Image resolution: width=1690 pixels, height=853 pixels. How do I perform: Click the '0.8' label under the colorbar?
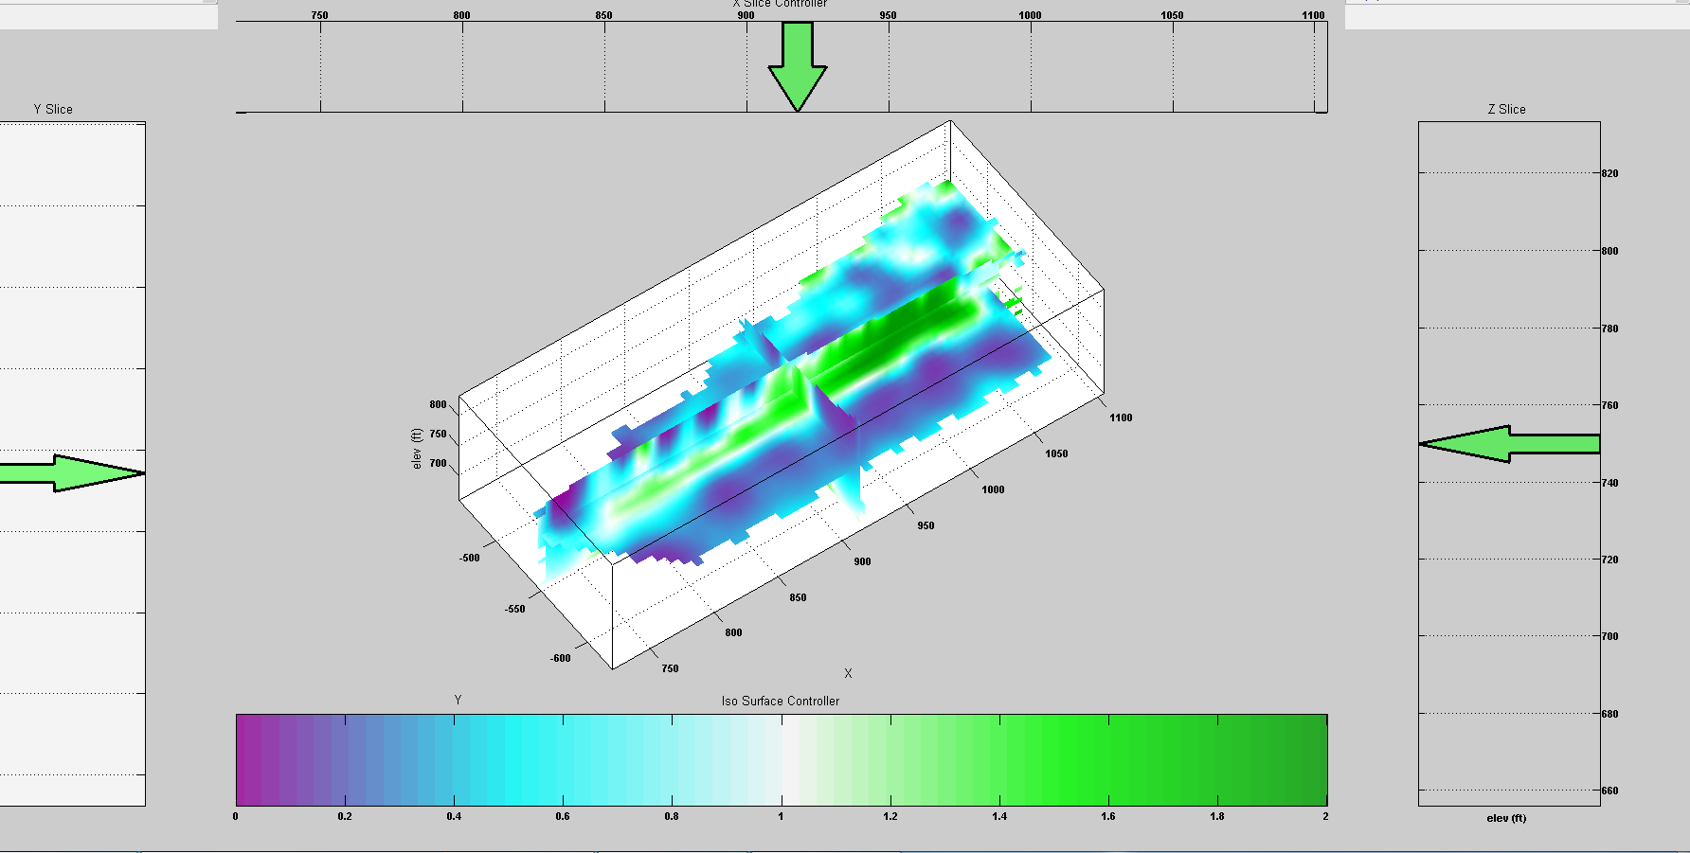click(672, 817)
